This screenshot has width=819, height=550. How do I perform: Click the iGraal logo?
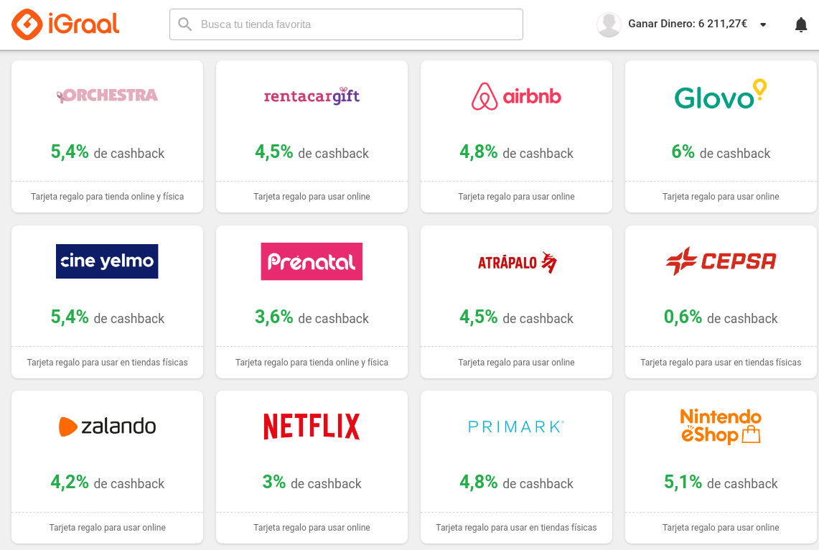pyautogui.click(x=65, y=24)
